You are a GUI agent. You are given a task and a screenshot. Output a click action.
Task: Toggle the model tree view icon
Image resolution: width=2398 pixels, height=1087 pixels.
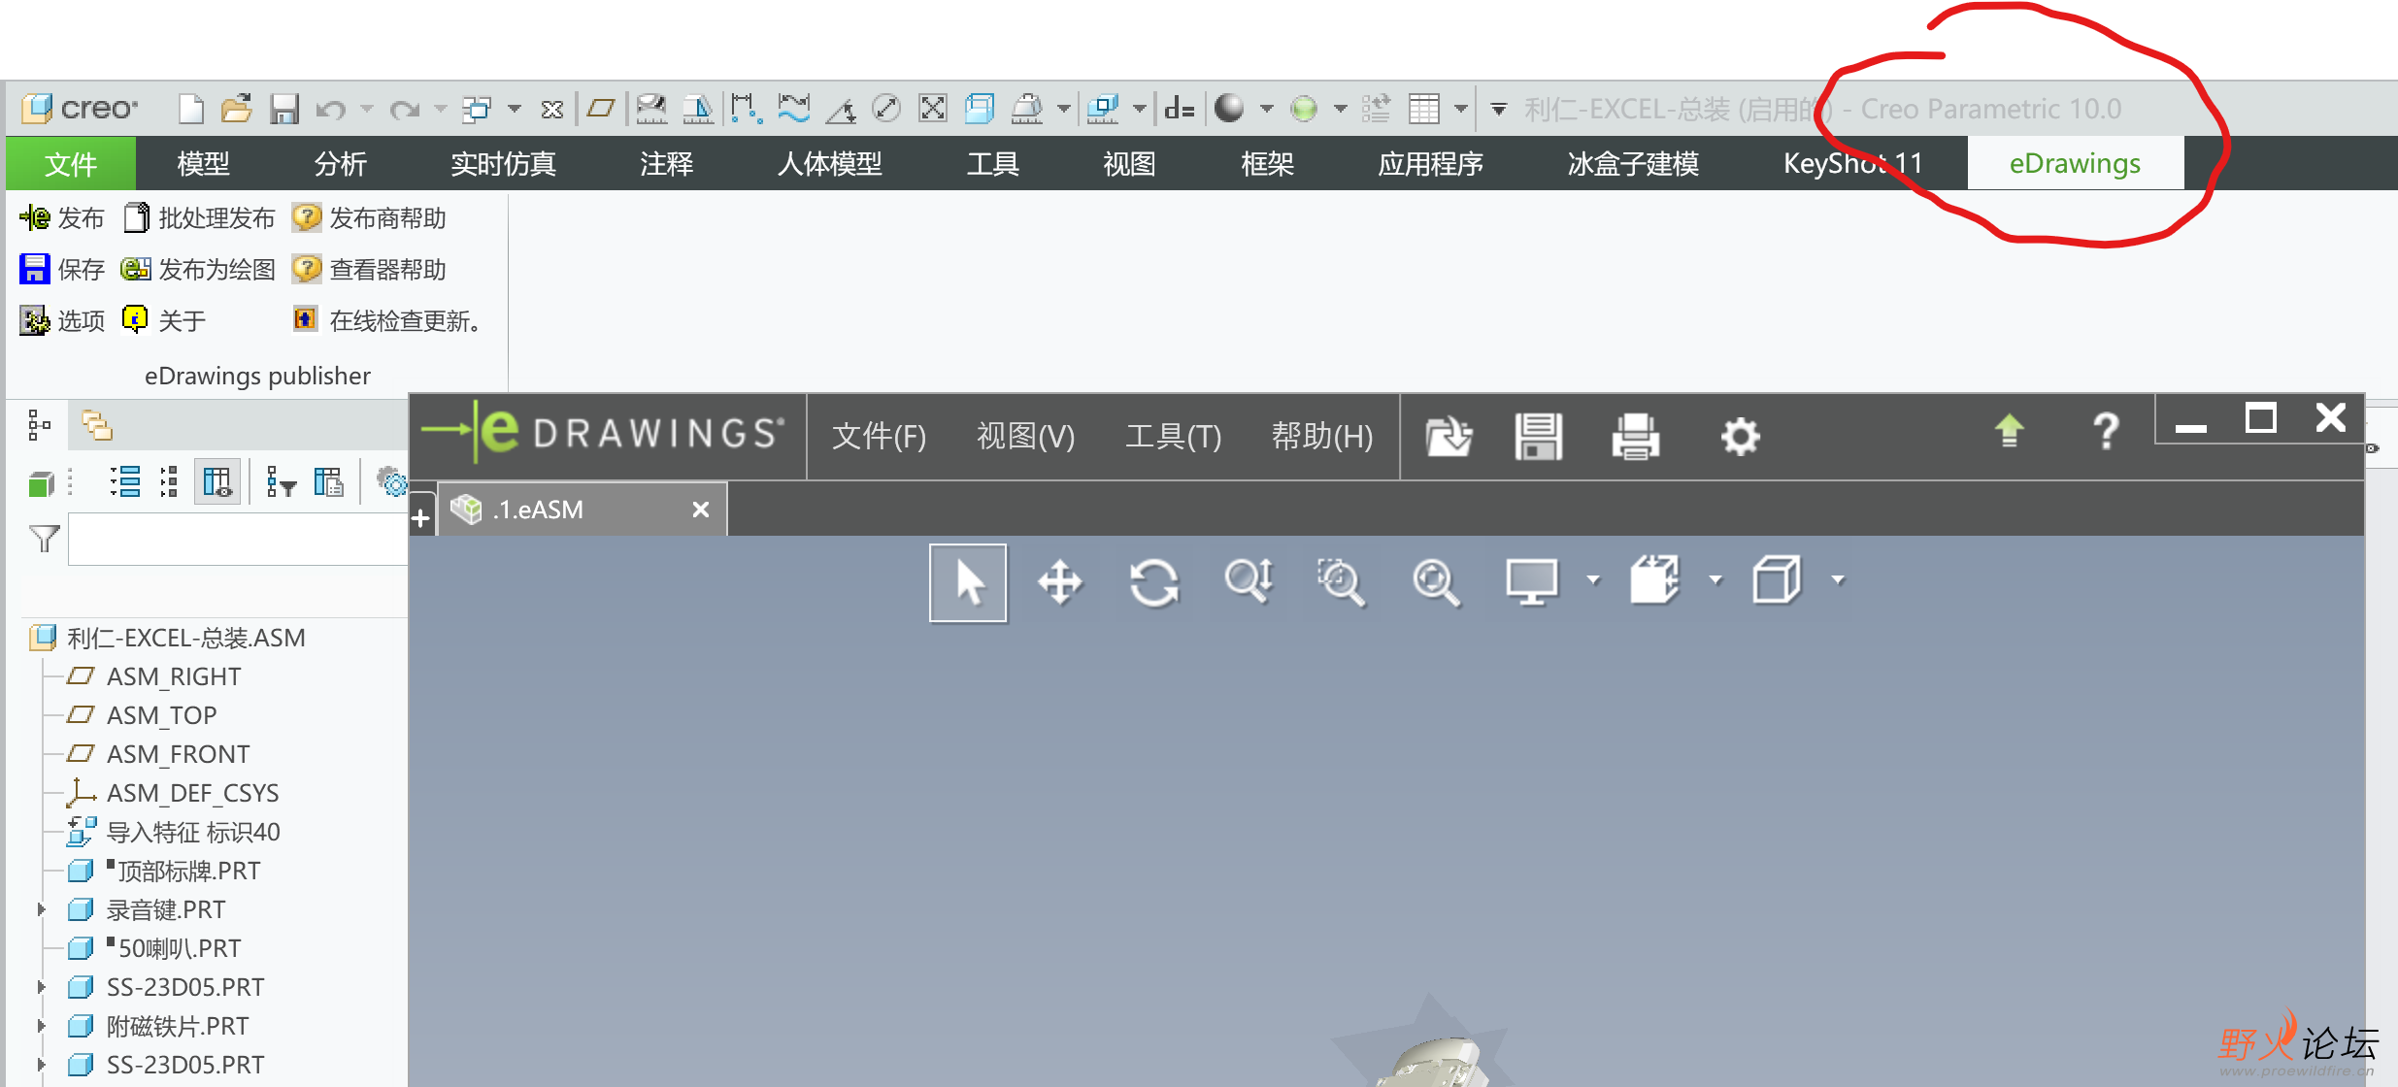pos(38,424)
